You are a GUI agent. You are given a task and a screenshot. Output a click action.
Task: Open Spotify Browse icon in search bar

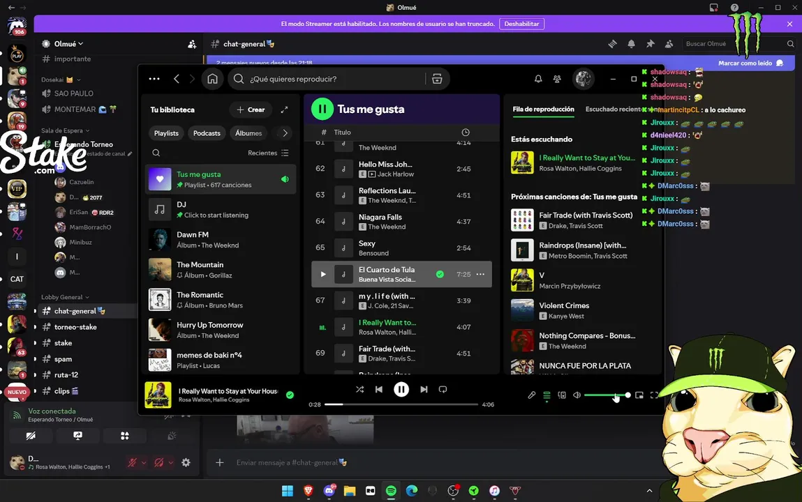[x=437, y=79]
